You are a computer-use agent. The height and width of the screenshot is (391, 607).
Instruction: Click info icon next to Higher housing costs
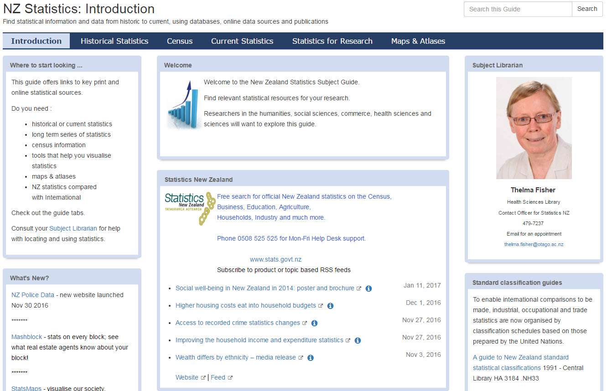coord(331,306)
